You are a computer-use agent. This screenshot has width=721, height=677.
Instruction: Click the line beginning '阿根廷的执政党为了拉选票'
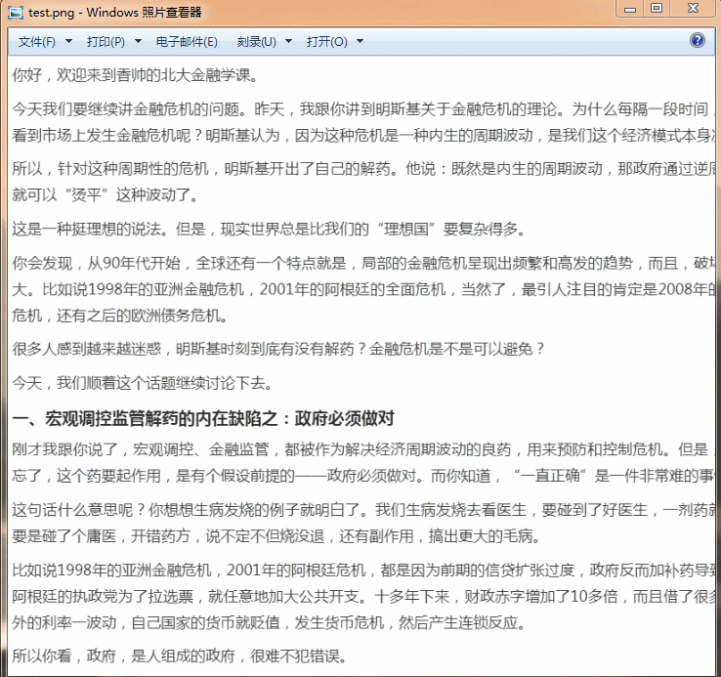(363, 597)
